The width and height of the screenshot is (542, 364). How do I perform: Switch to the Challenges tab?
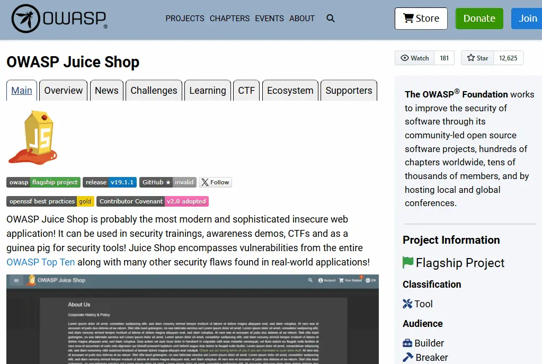coord(154,91)
